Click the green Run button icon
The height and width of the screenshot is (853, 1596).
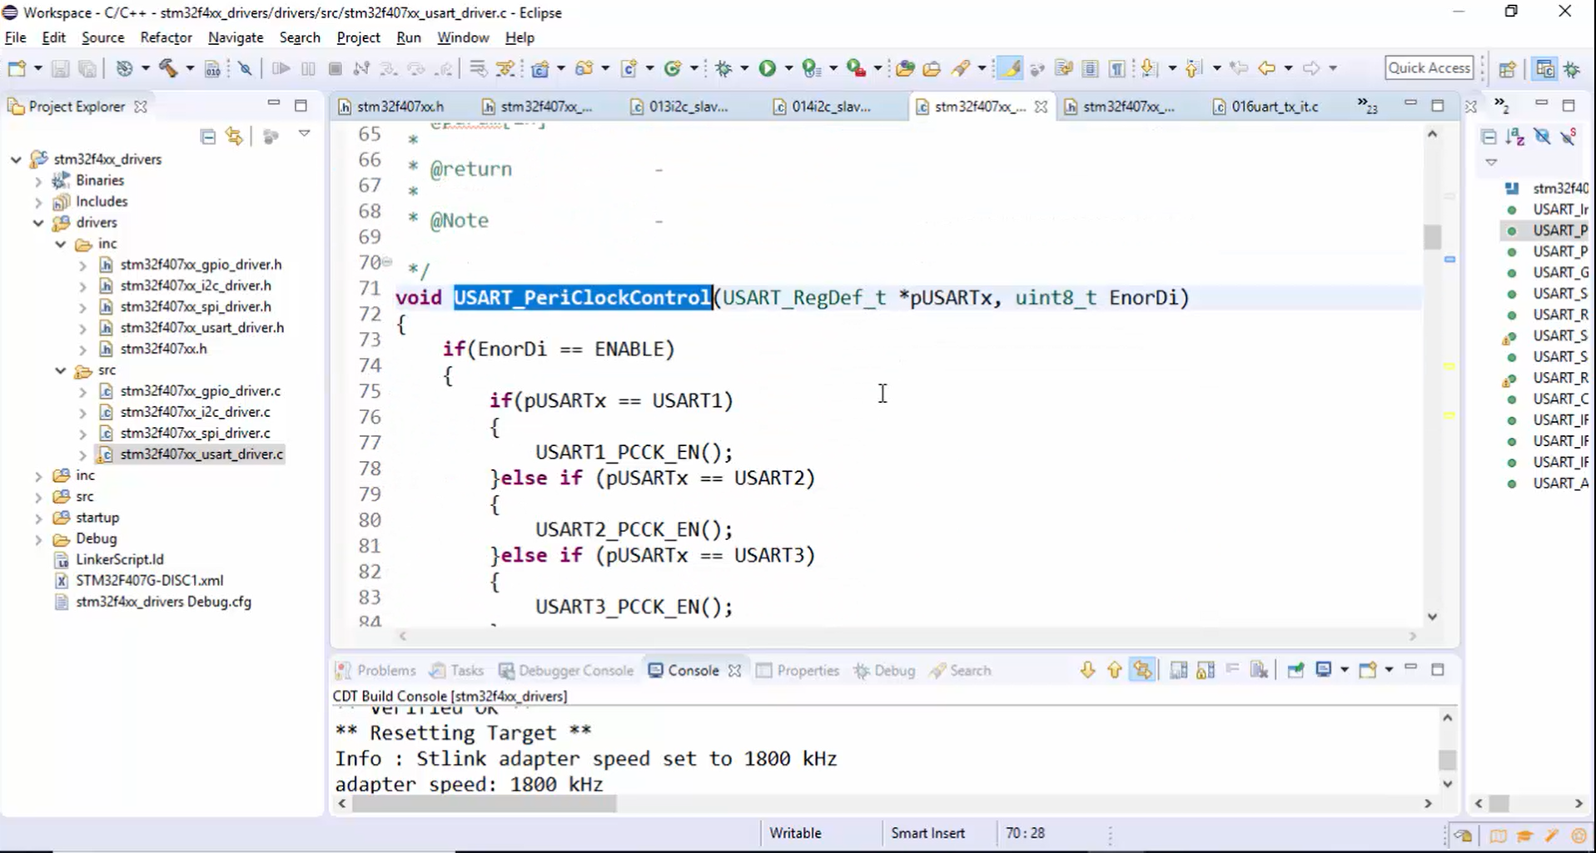pos(767,68)
